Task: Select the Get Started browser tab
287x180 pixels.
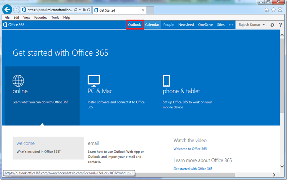Action: coord(119,10)
